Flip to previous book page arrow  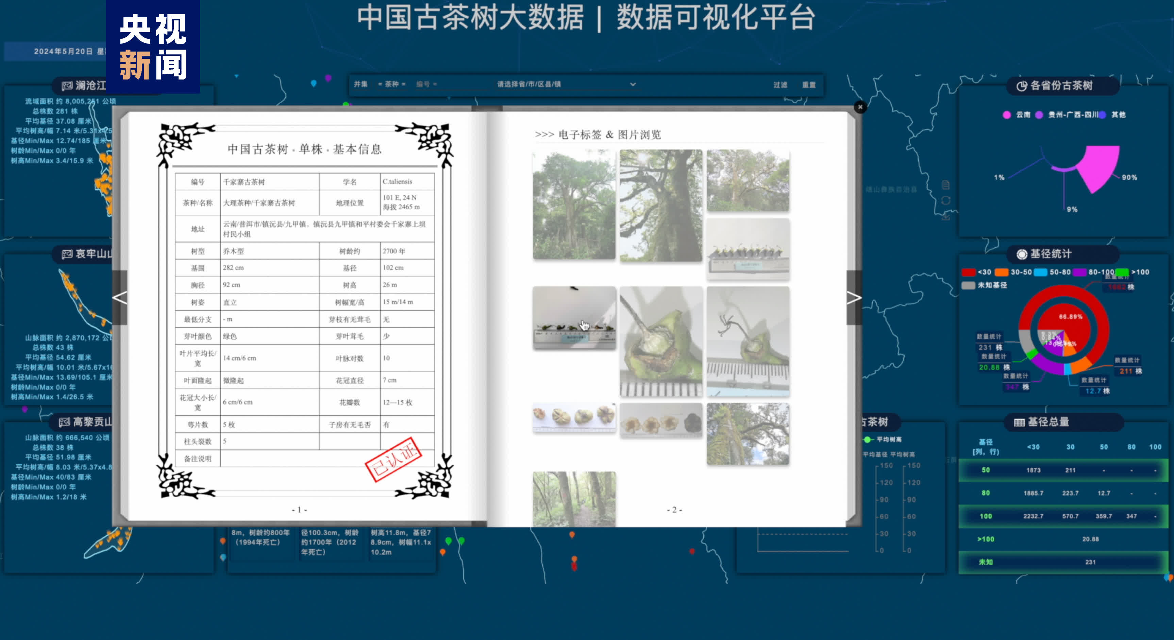[x=119, y=298]
